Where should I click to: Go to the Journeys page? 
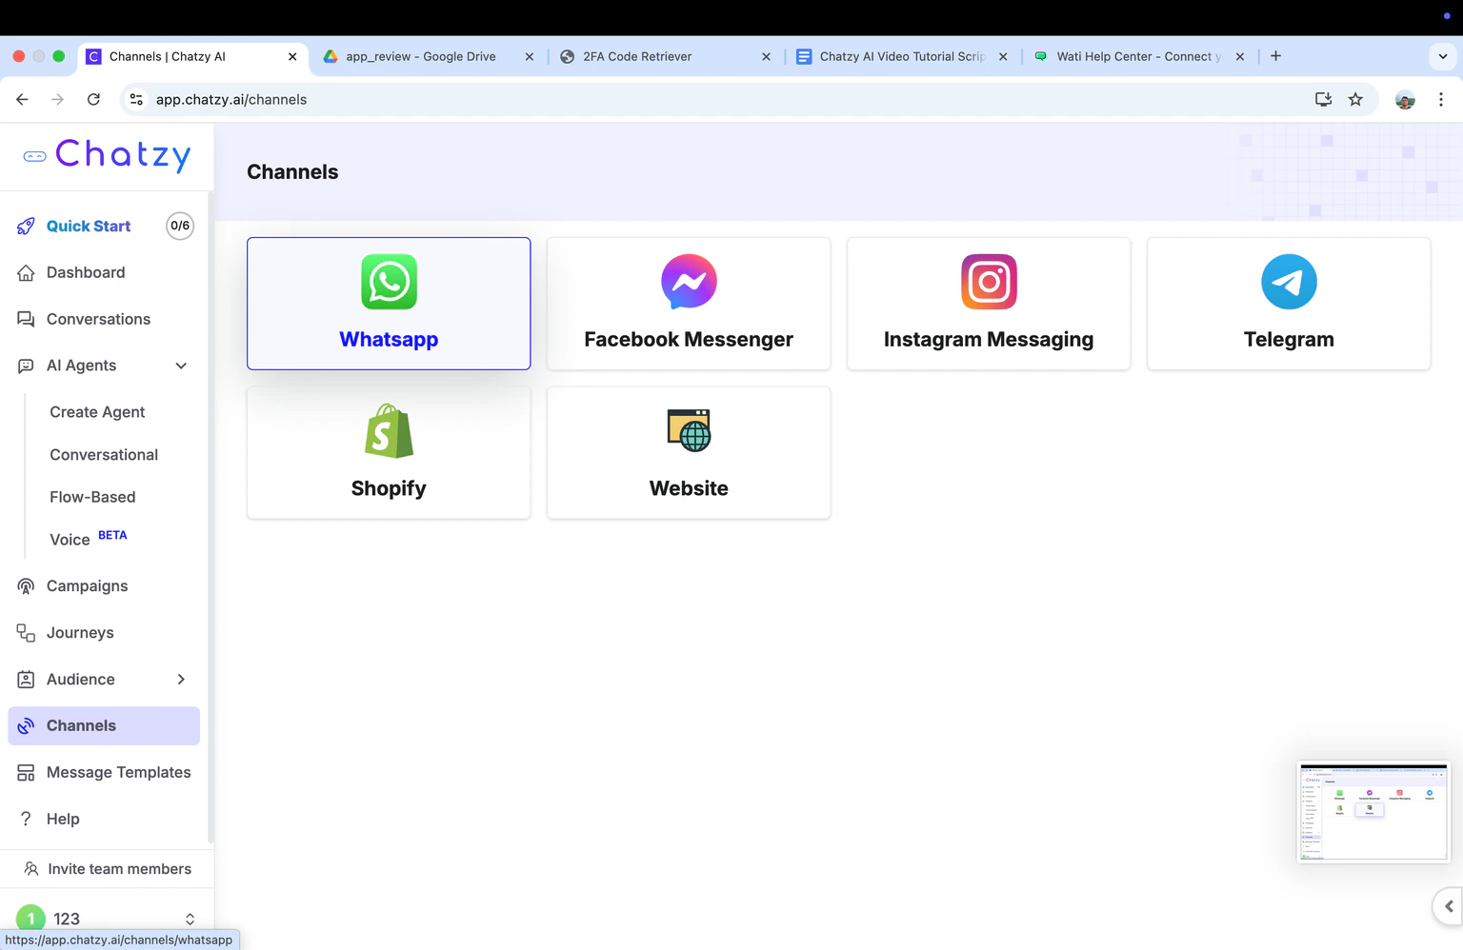pos(80,633)
